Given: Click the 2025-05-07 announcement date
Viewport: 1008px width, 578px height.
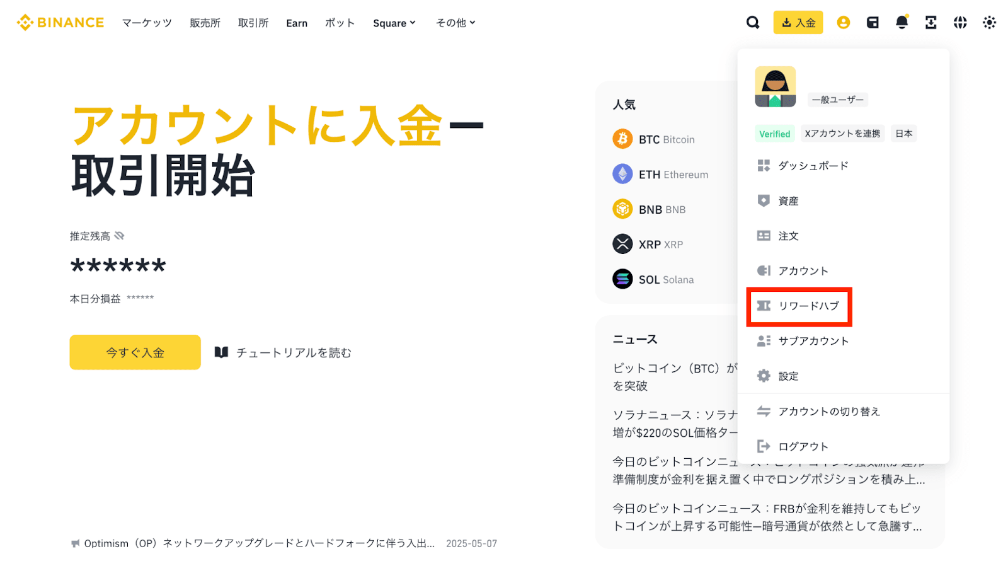Looking at the screenshot, I should pos(471,543).
